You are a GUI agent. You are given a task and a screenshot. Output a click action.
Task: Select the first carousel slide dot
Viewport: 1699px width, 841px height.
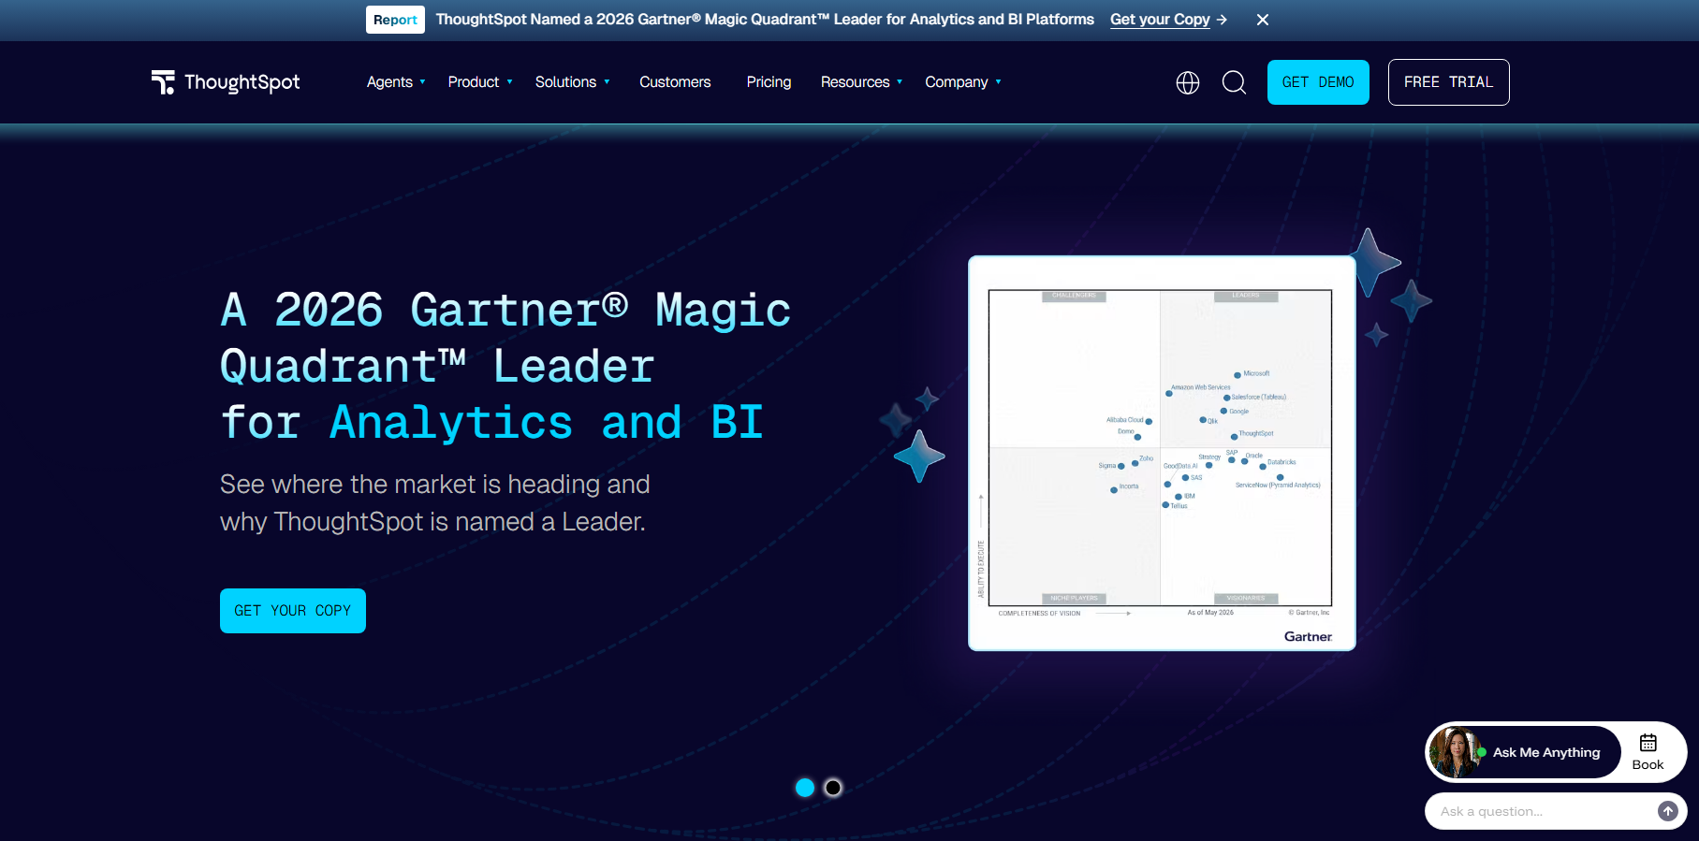tap(805, 788)
